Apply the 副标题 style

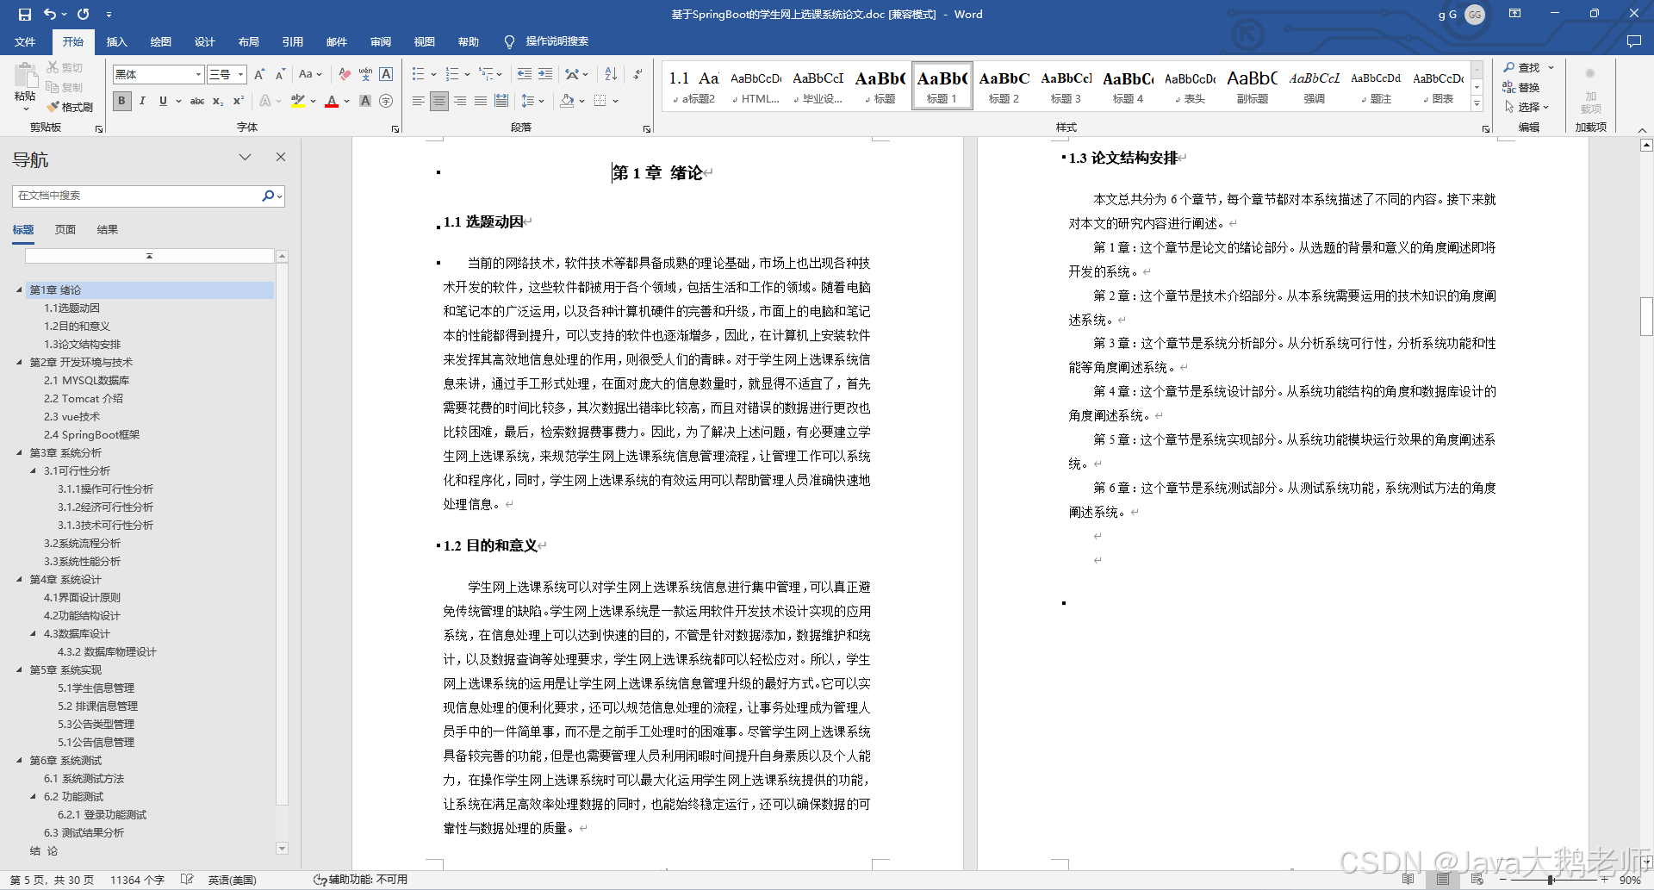coord(1252,86)
